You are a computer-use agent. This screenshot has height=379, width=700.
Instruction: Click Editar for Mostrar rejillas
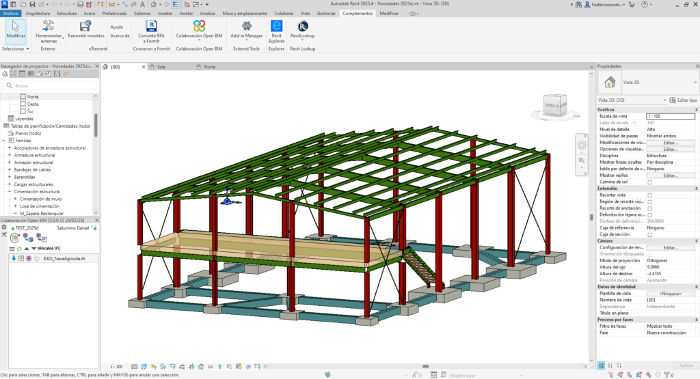(669, 176)
